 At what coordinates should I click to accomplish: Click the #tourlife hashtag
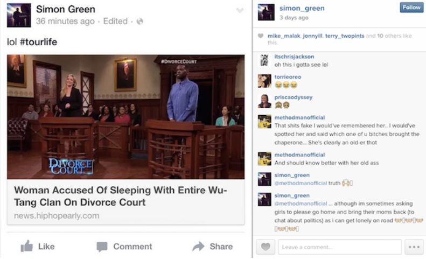[x=38, y=42]
